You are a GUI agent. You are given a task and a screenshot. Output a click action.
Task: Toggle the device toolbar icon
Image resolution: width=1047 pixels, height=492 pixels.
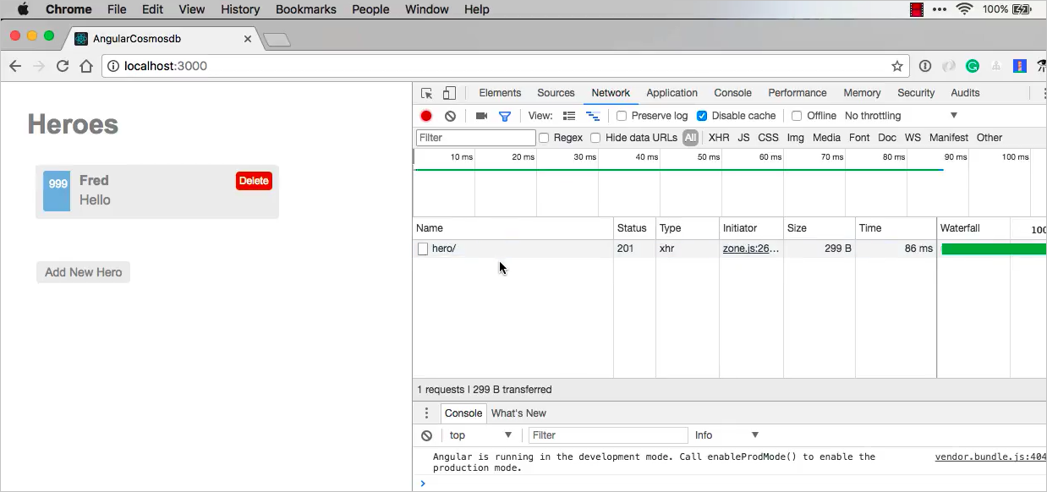coord(448,92)
